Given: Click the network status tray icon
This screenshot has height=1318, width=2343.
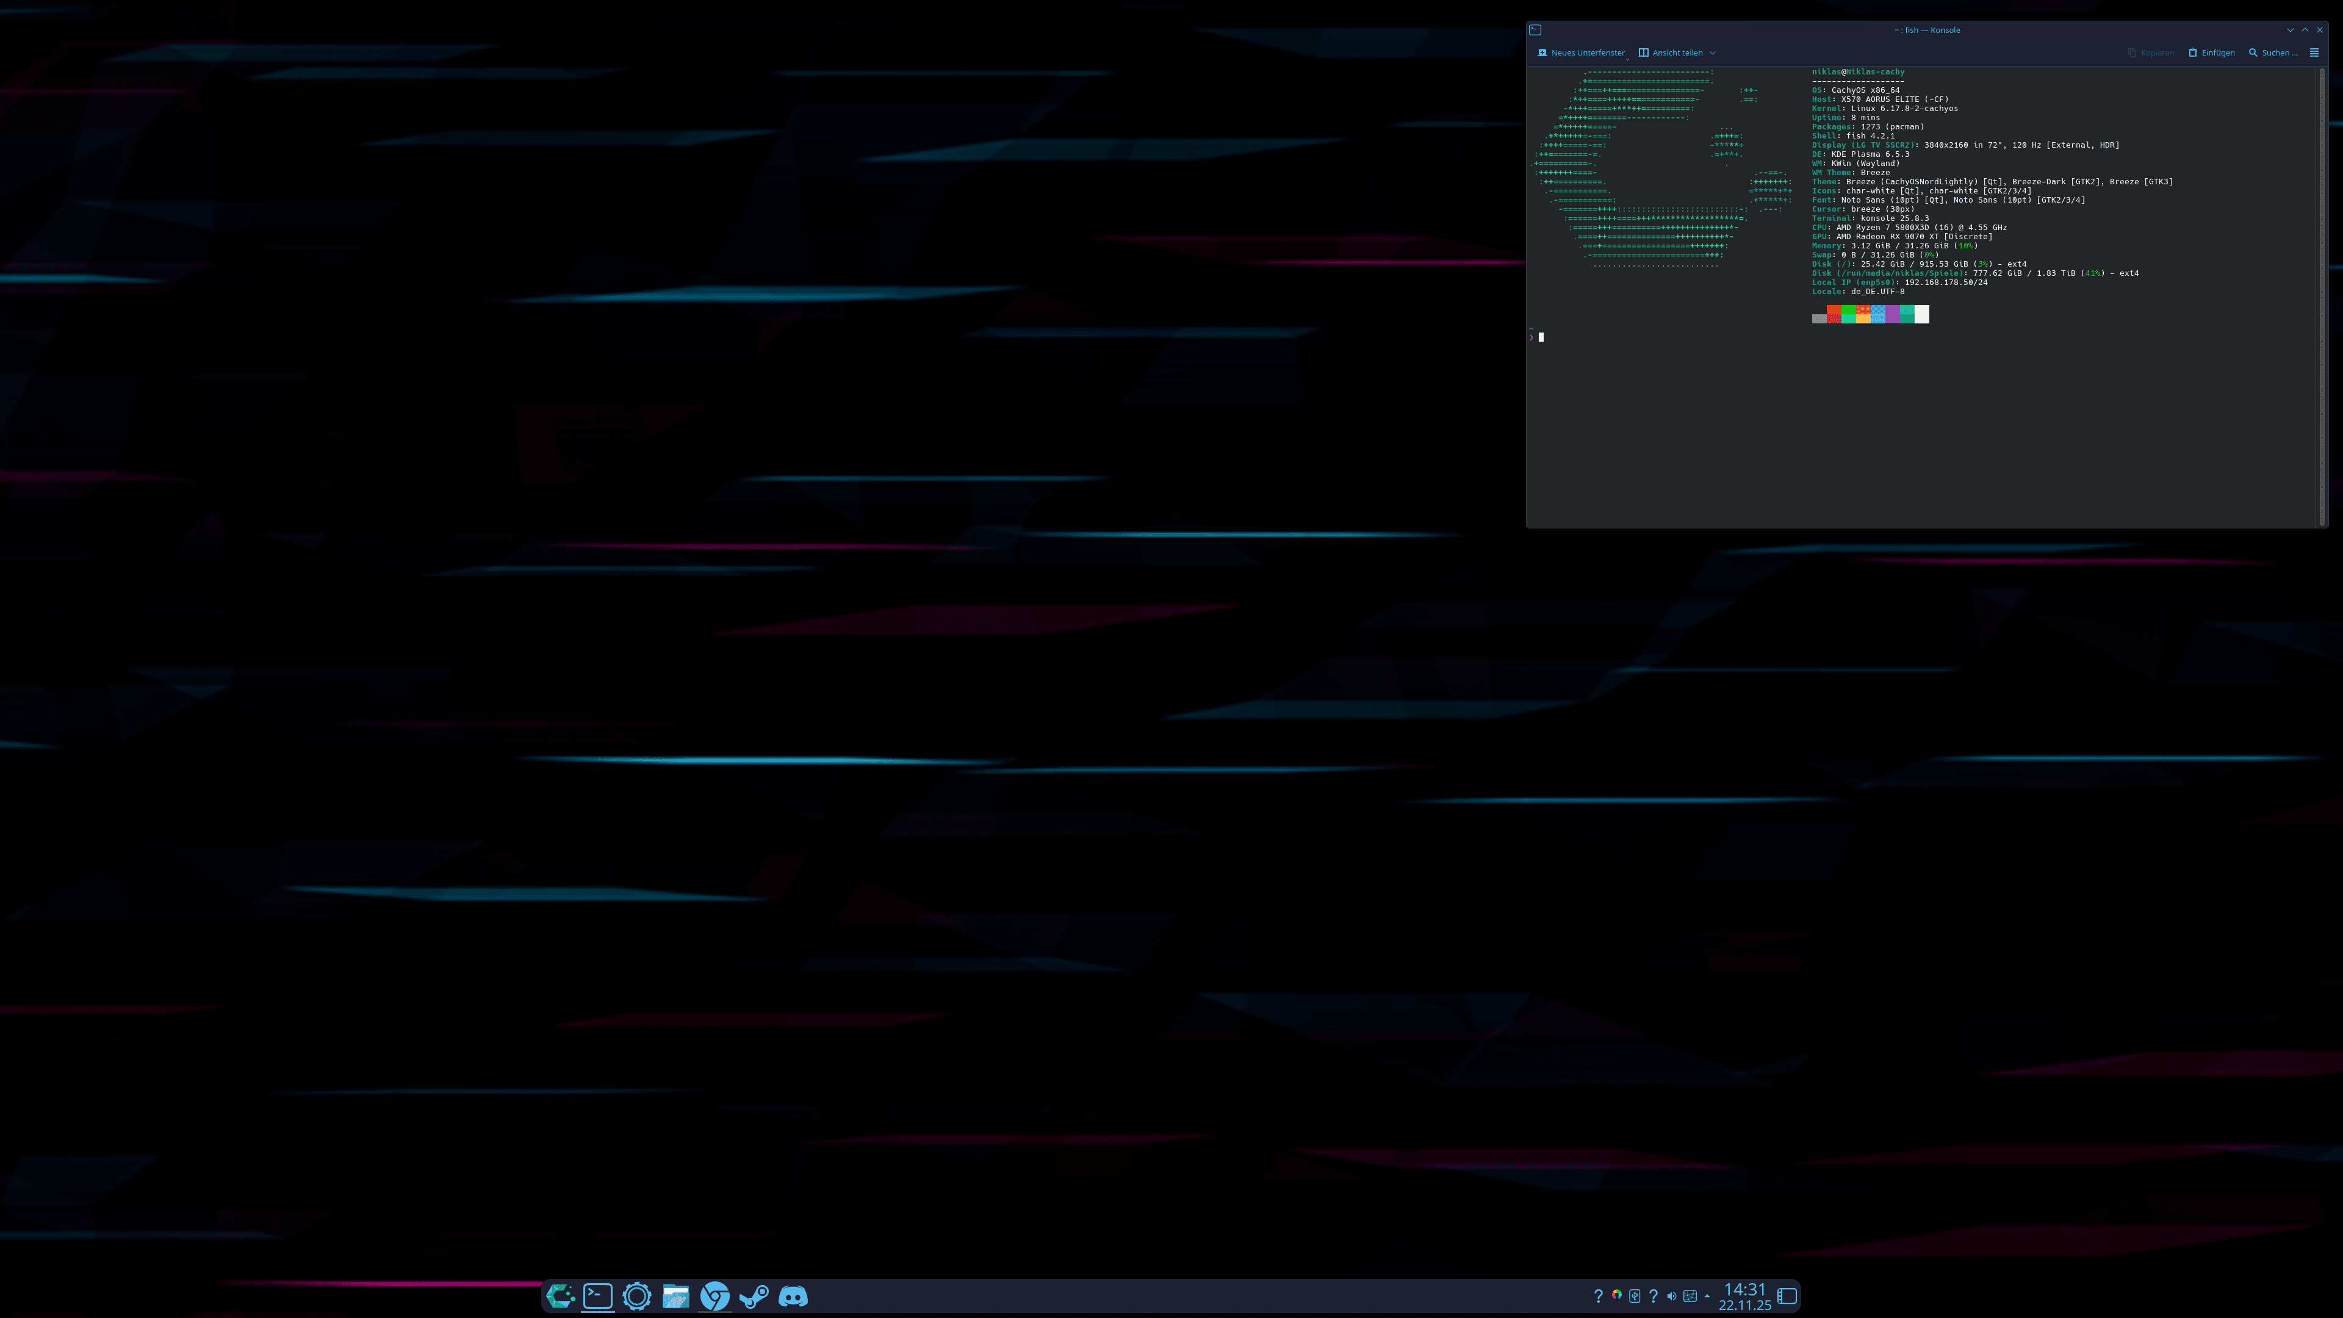Looking at the screenshot, I should pyautogui.click(x=1690, y=1295).
